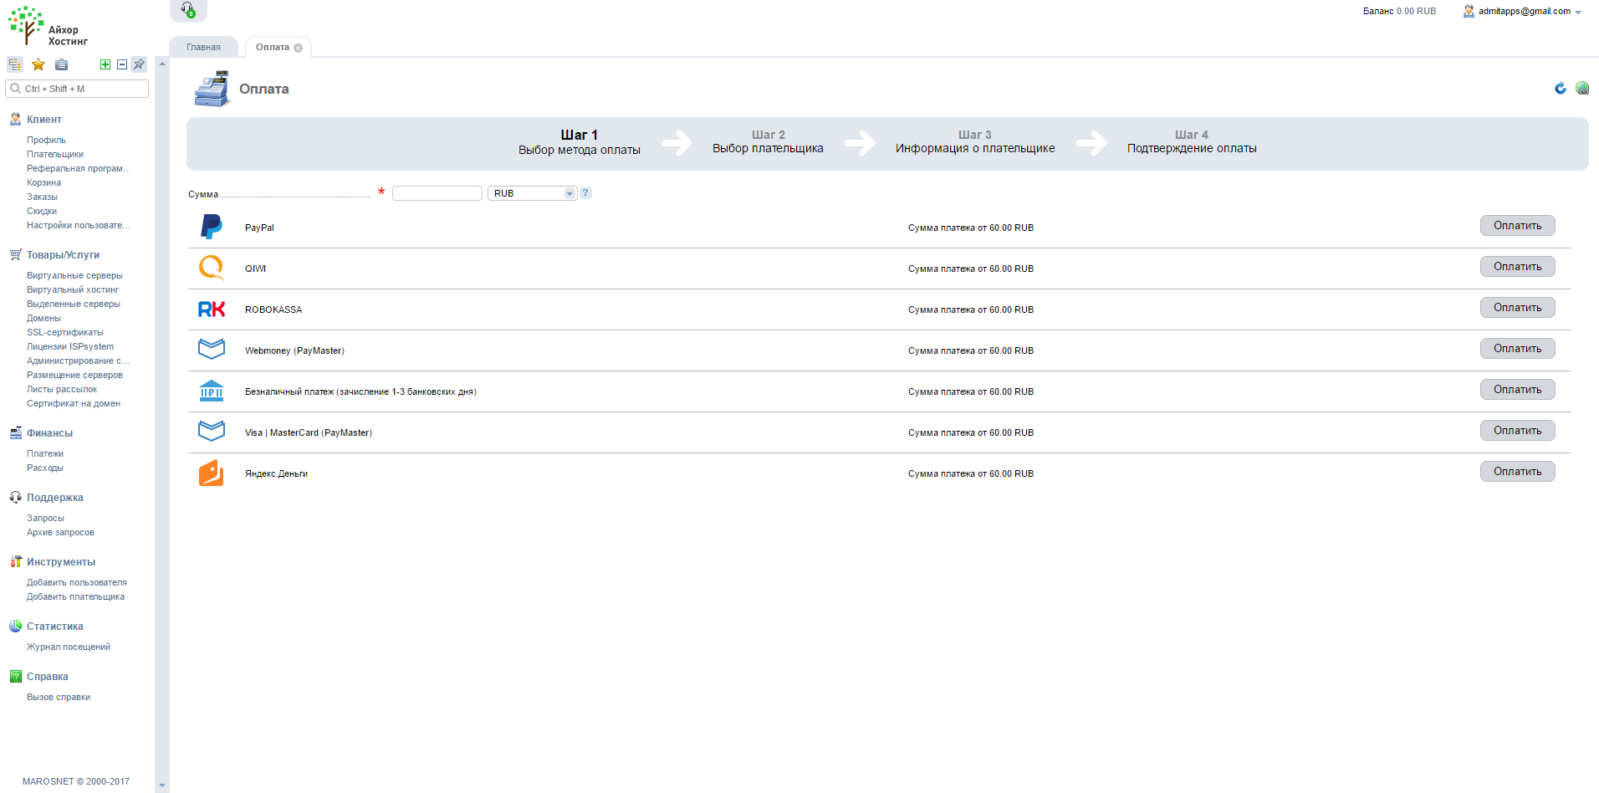Open Вызов справки help link
Screen dimensions: 1599x793
click(59, 698)
